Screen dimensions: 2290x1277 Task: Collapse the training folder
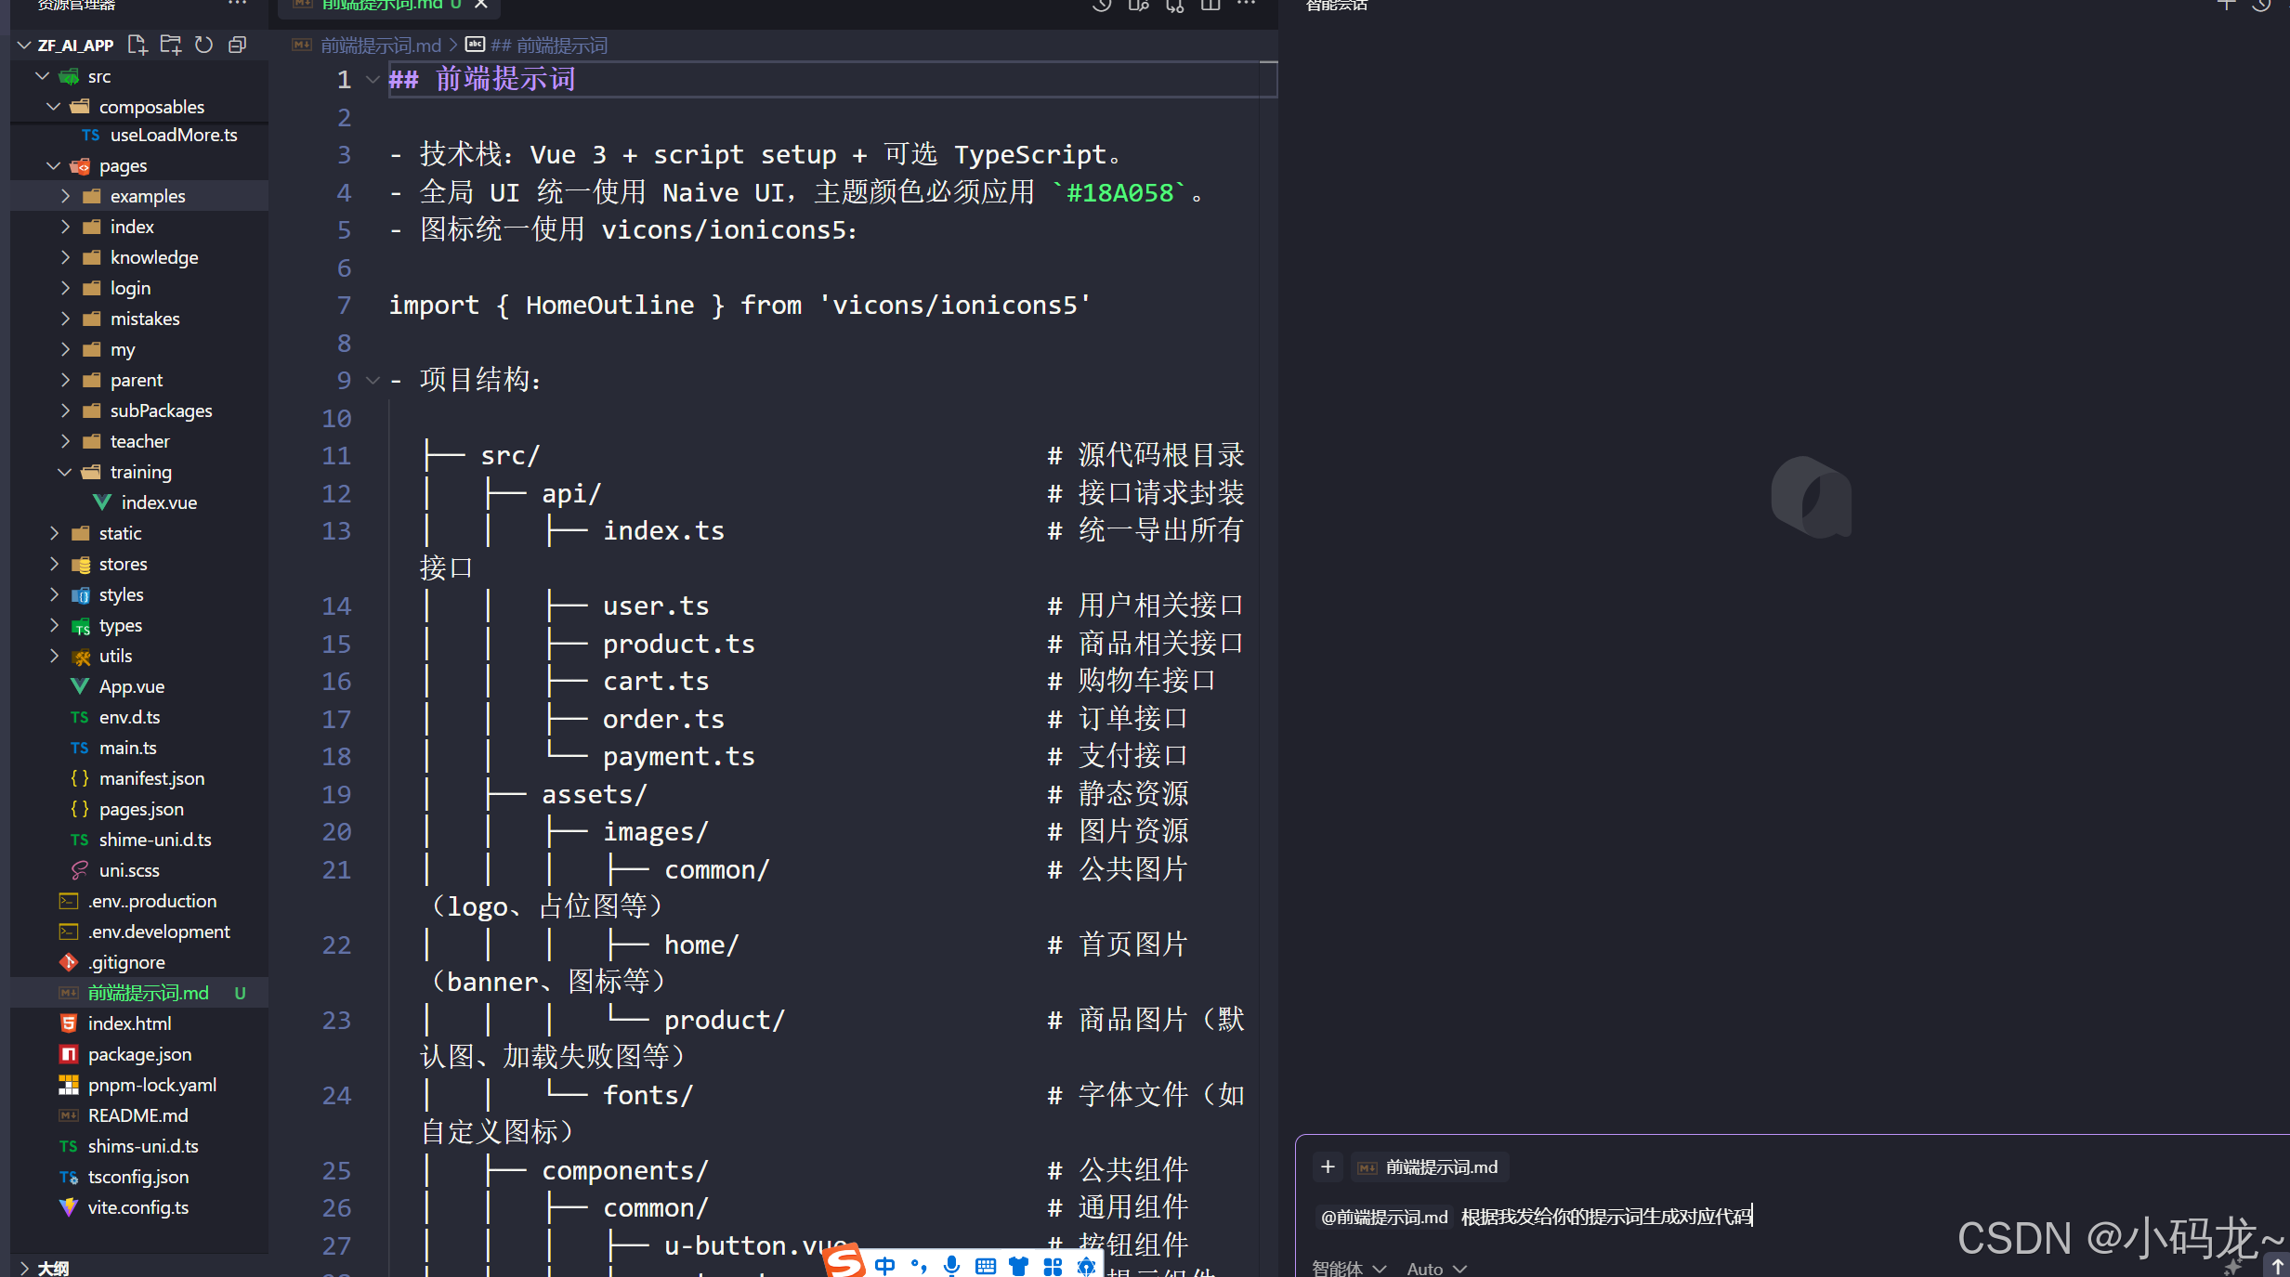[x=65, y=472]
